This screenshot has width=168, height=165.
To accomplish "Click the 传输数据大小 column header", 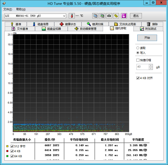I will 22,140.
